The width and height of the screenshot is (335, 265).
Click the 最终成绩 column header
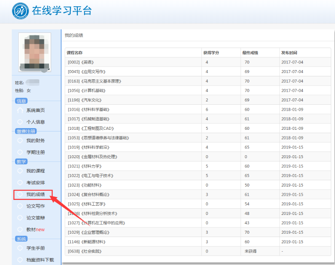tap(250, 53)
